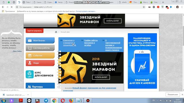Open the 'Люди' menu item
Screen dimensions: 184x103
40,63
